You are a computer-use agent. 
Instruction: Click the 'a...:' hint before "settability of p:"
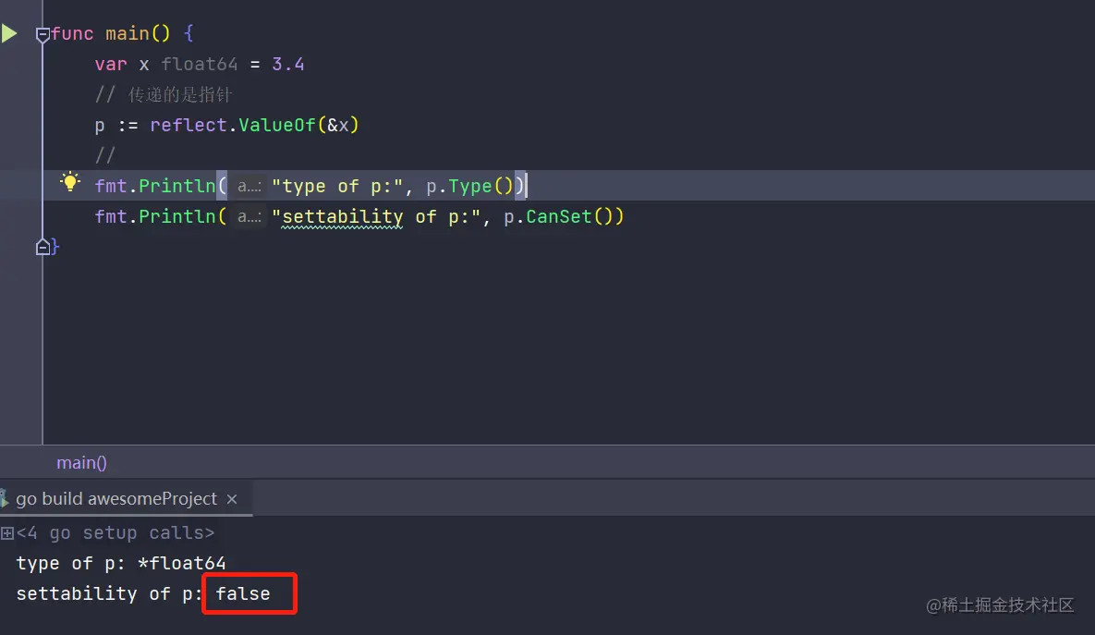(249, 216)
